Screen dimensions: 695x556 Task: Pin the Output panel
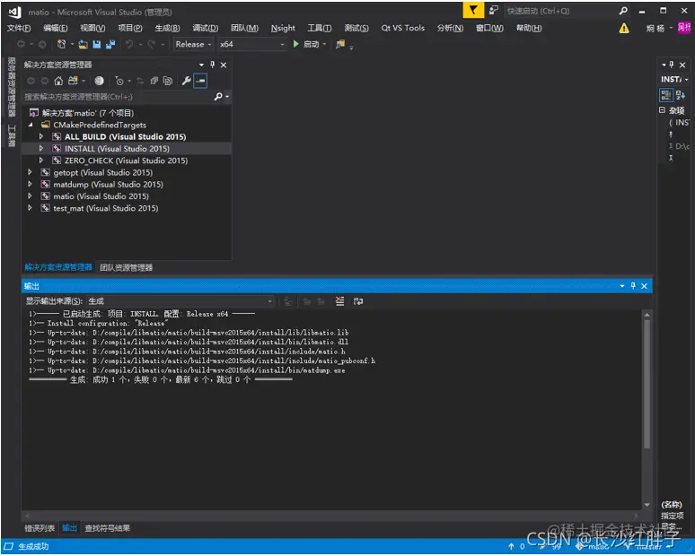tap(633, 286)
